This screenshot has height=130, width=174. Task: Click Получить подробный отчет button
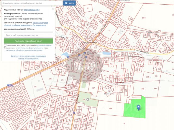point(28,41)
